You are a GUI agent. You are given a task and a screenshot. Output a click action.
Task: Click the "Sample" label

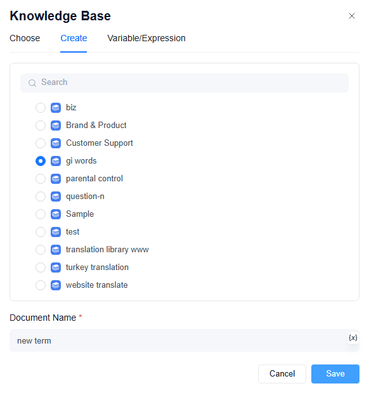[x=80, y=214]
